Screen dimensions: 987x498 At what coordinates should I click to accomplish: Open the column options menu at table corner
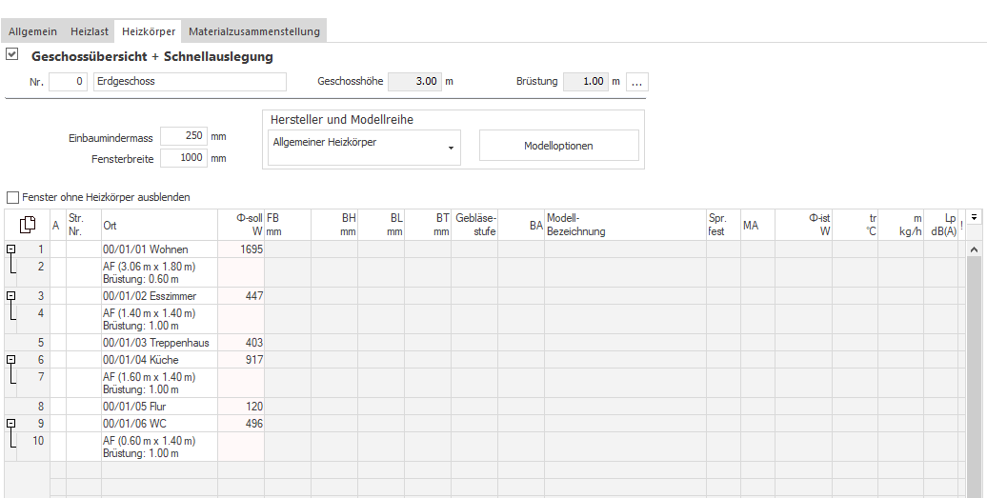click(x=974, y=217)
